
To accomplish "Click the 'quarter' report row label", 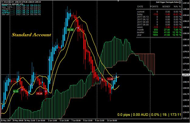I will [x=141, y=32].
